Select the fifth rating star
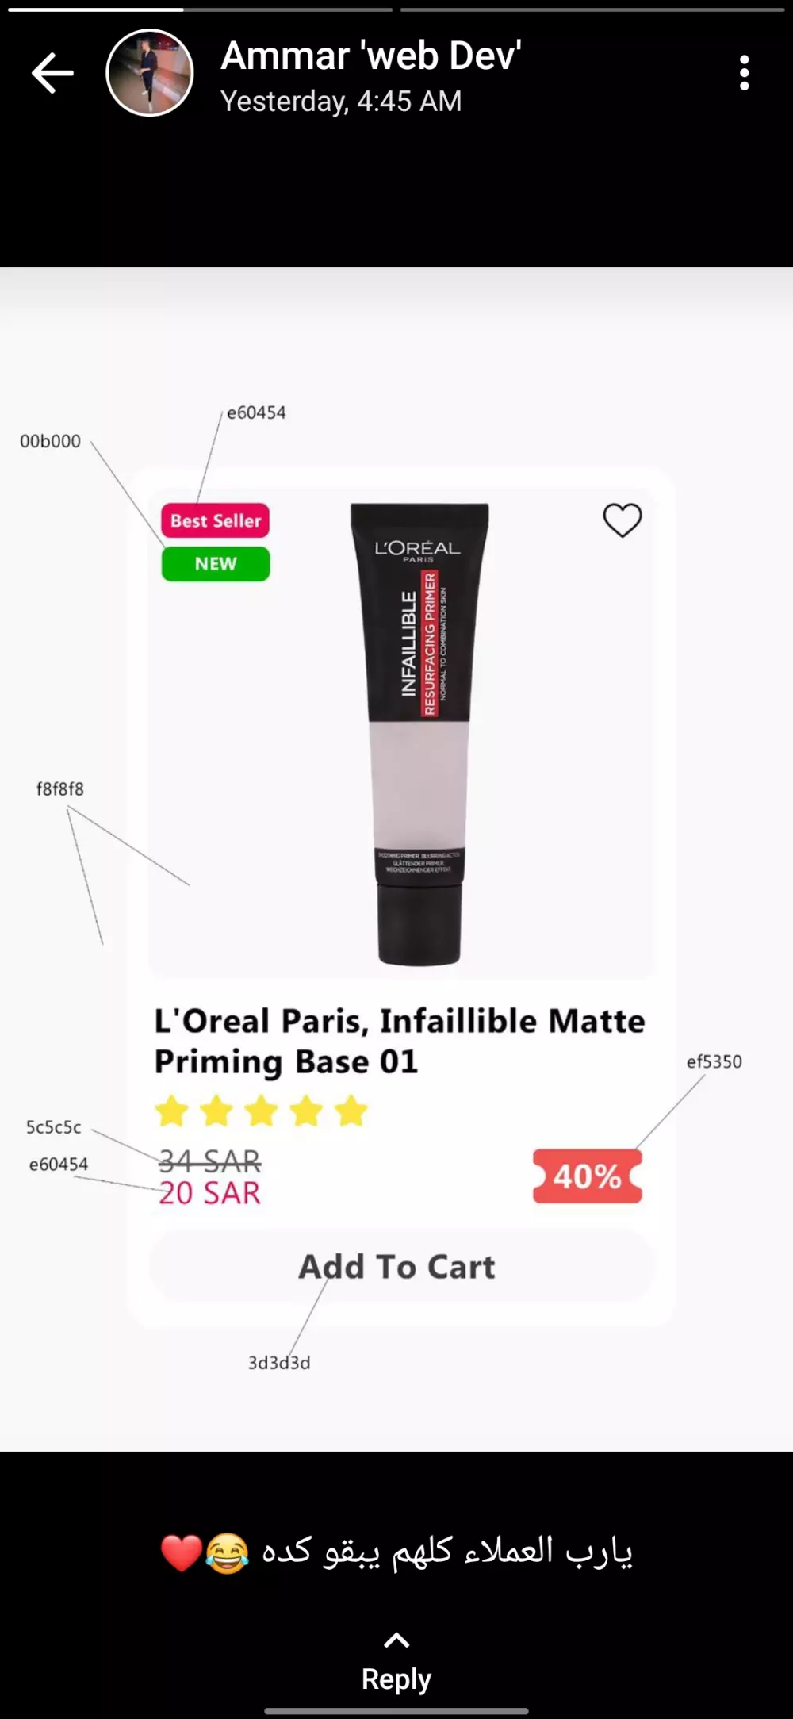This screenshot has height=1719, width=793. [x=351, y=1111]
